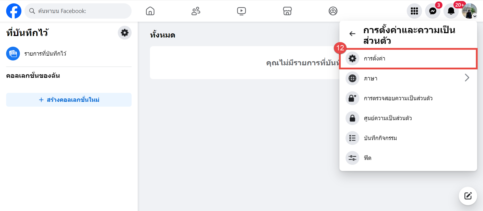The height and width of the screenshot is (211, 483).
Task: Open การตรวจสอบความเป็นส่วนตัว option
Action: click(x=408, y=98)
